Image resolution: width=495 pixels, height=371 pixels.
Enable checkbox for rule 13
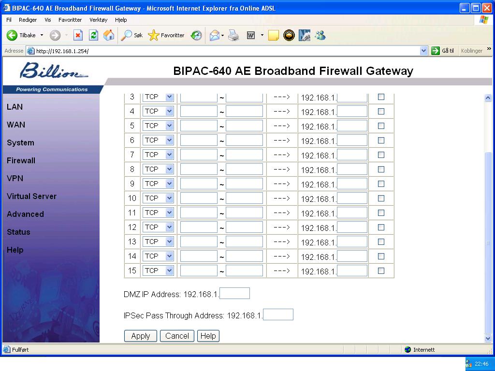(381, 242)
